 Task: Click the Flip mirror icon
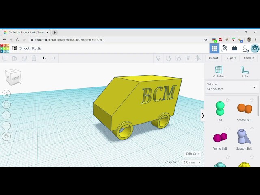click(198, 58)
